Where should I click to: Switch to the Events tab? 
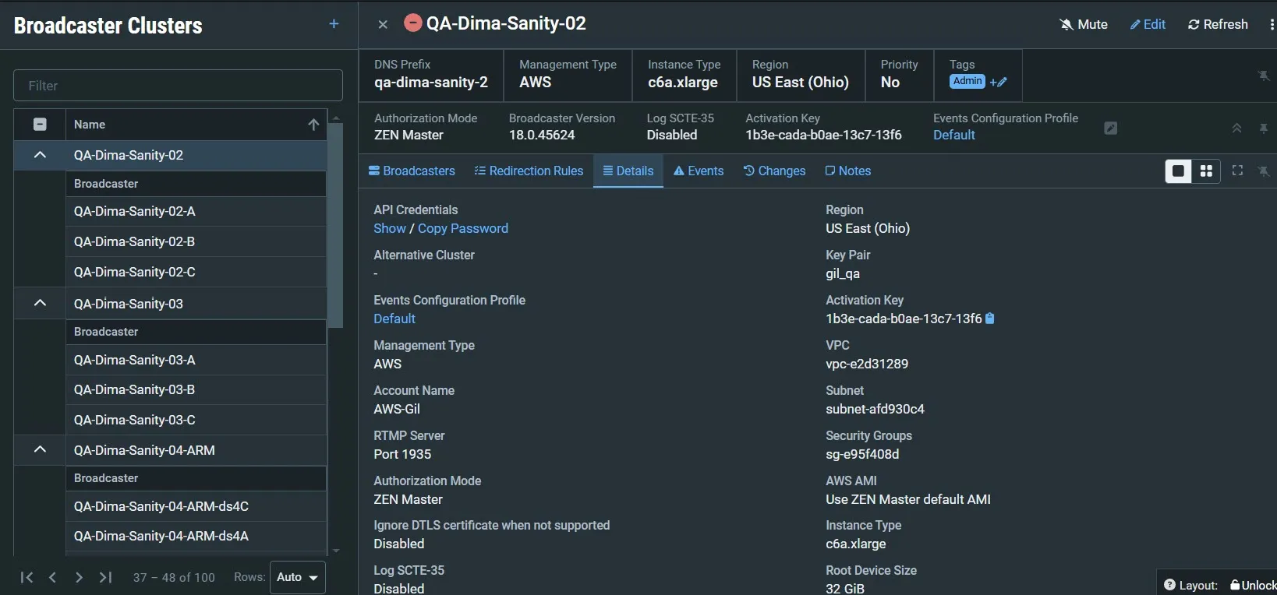(699, 171)
